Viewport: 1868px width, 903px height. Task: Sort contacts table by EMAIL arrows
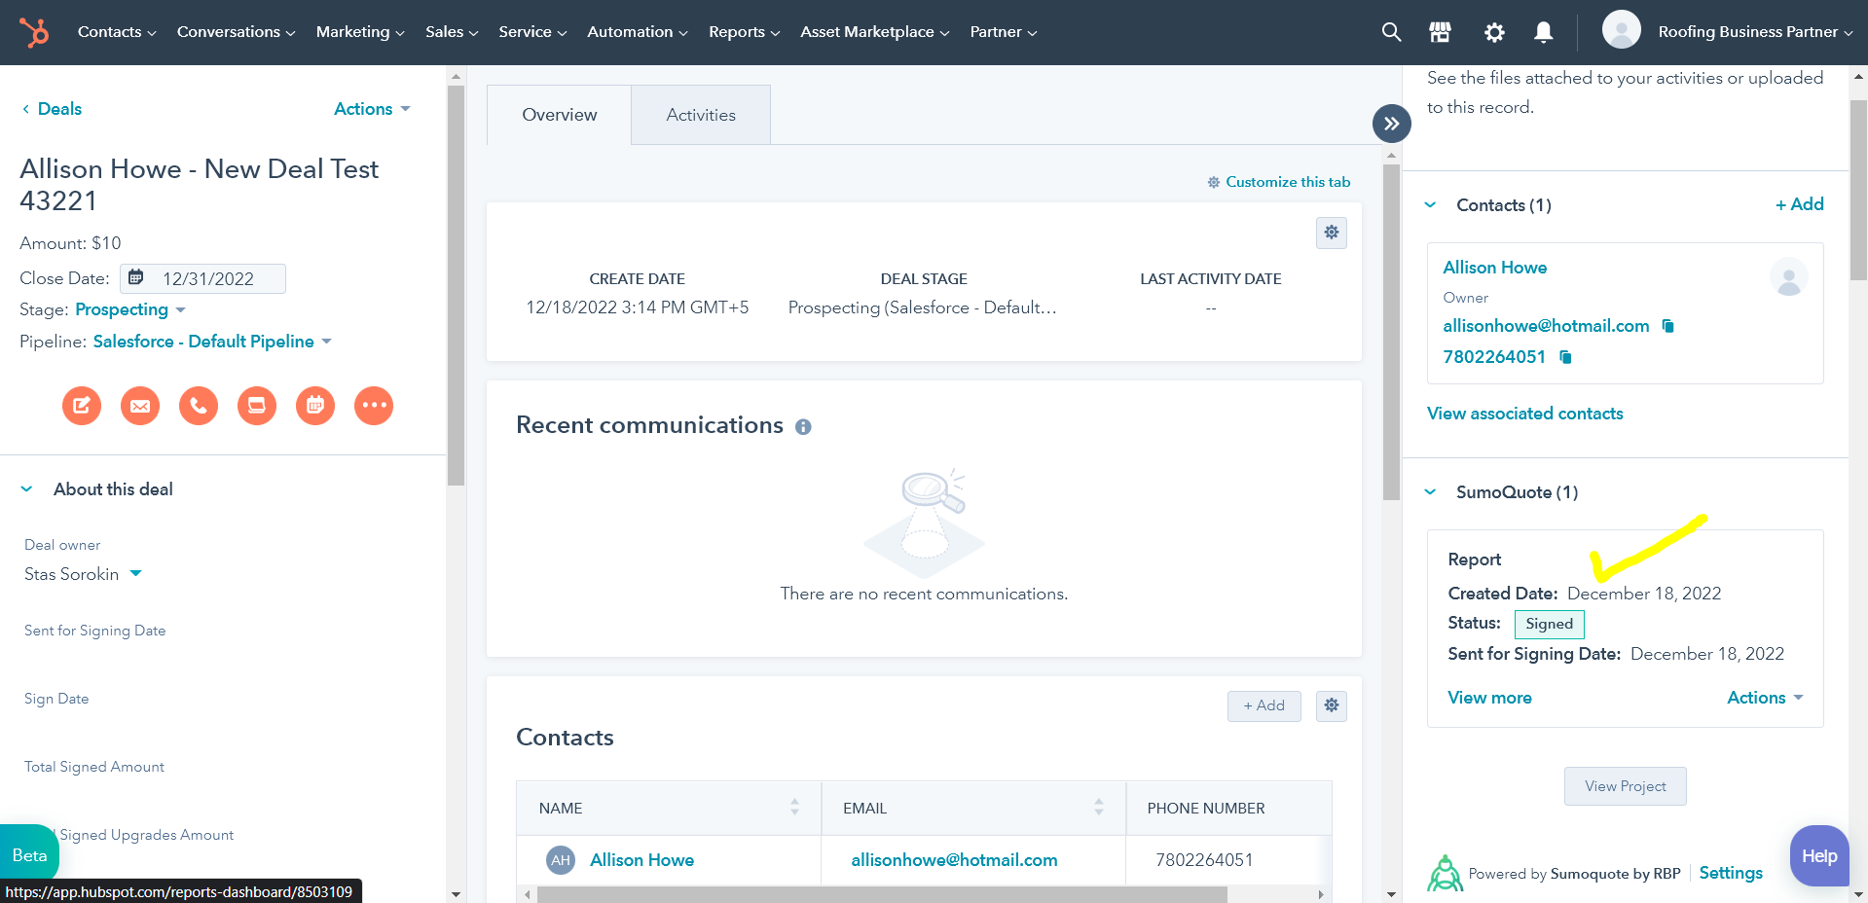[x=1098, y=808]
